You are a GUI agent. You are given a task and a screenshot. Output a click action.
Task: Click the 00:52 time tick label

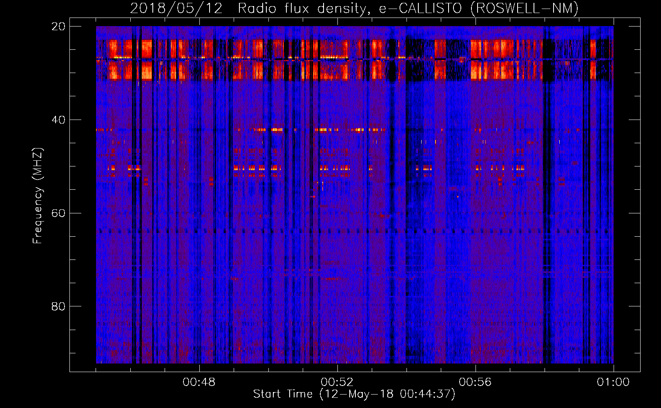337,382
